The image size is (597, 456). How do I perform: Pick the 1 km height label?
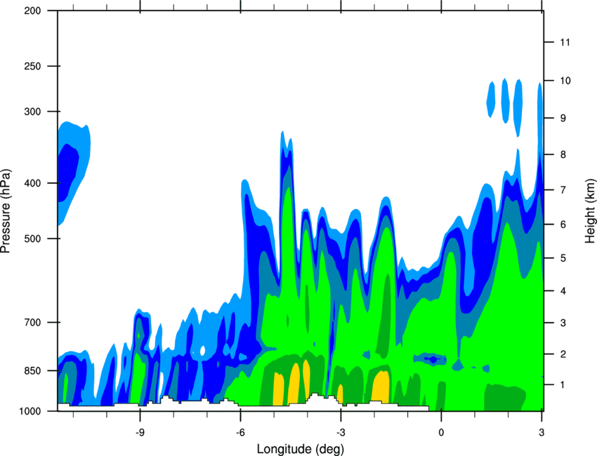pos(563,385)
